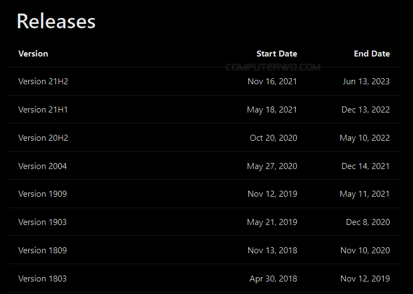Click the Dec 13, 2022 end date
This screenshot has height=294, width=413.
(366, 110)
